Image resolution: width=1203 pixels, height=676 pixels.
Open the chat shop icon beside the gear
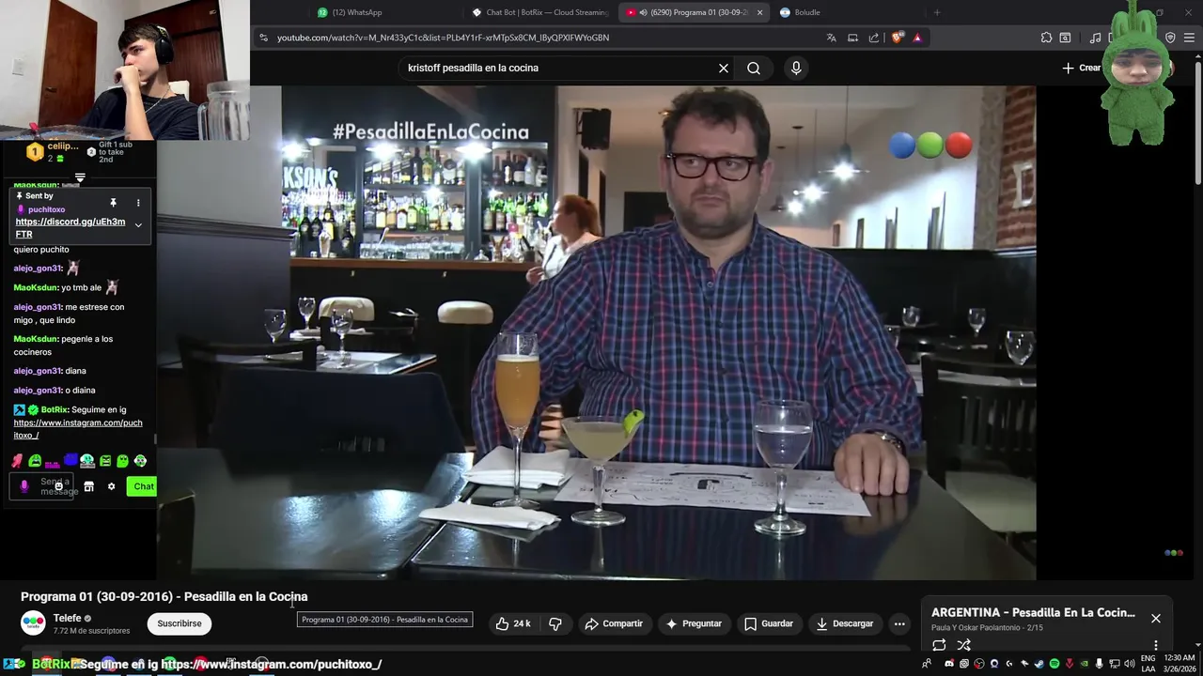click(x=88, y=486)
